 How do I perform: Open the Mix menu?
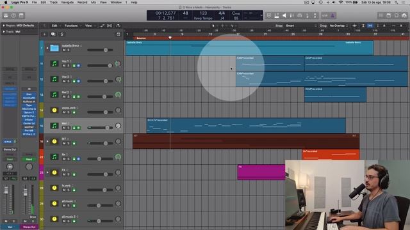point(94,3)
